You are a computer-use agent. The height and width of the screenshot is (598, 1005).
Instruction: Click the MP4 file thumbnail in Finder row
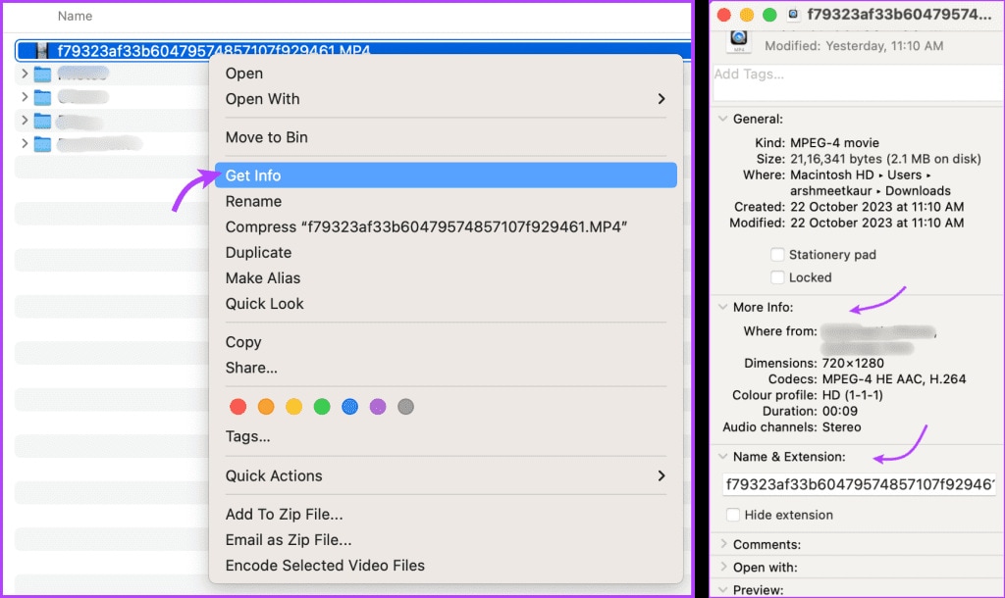tap(42, 51)
